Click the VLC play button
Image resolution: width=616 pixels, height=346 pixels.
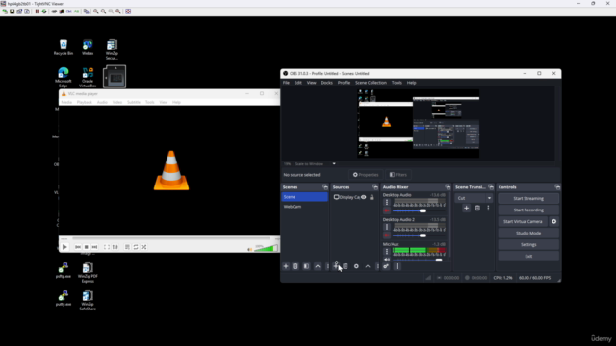(64, 247)
